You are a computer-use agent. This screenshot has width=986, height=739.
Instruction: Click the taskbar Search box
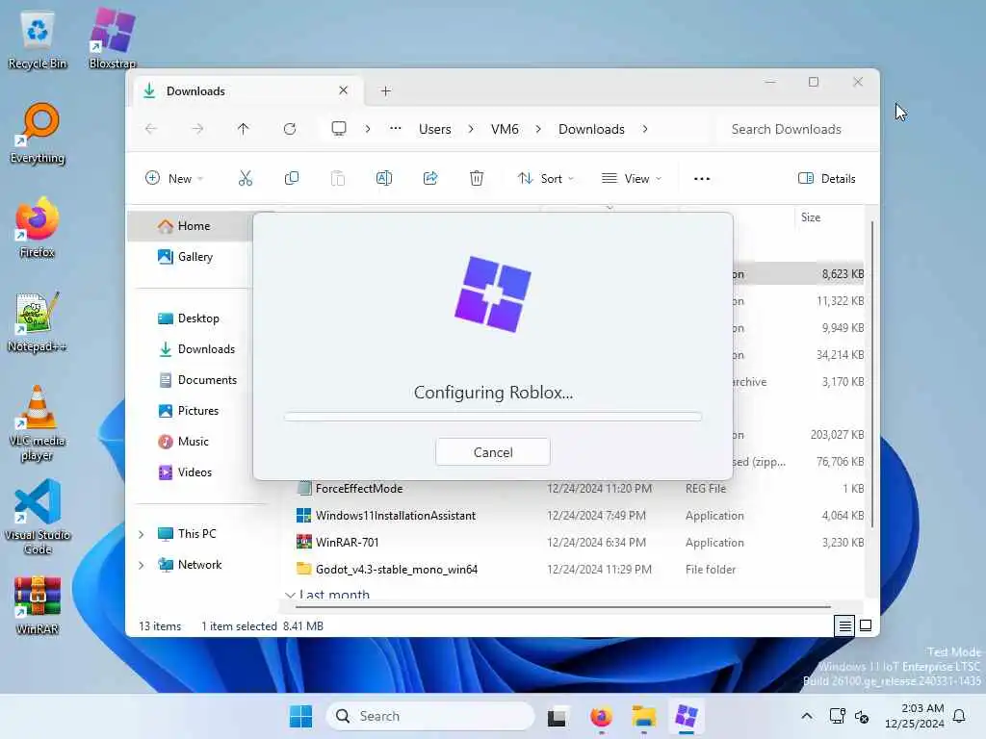[x=430, y=716]
